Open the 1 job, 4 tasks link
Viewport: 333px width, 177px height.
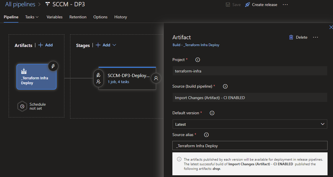118,82
